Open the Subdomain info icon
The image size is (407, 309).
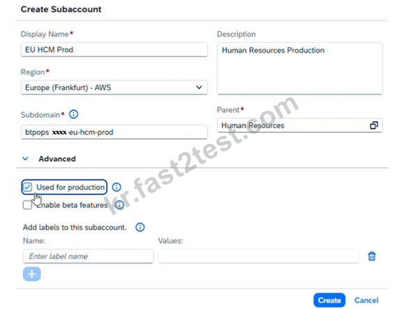click(74, 114)
